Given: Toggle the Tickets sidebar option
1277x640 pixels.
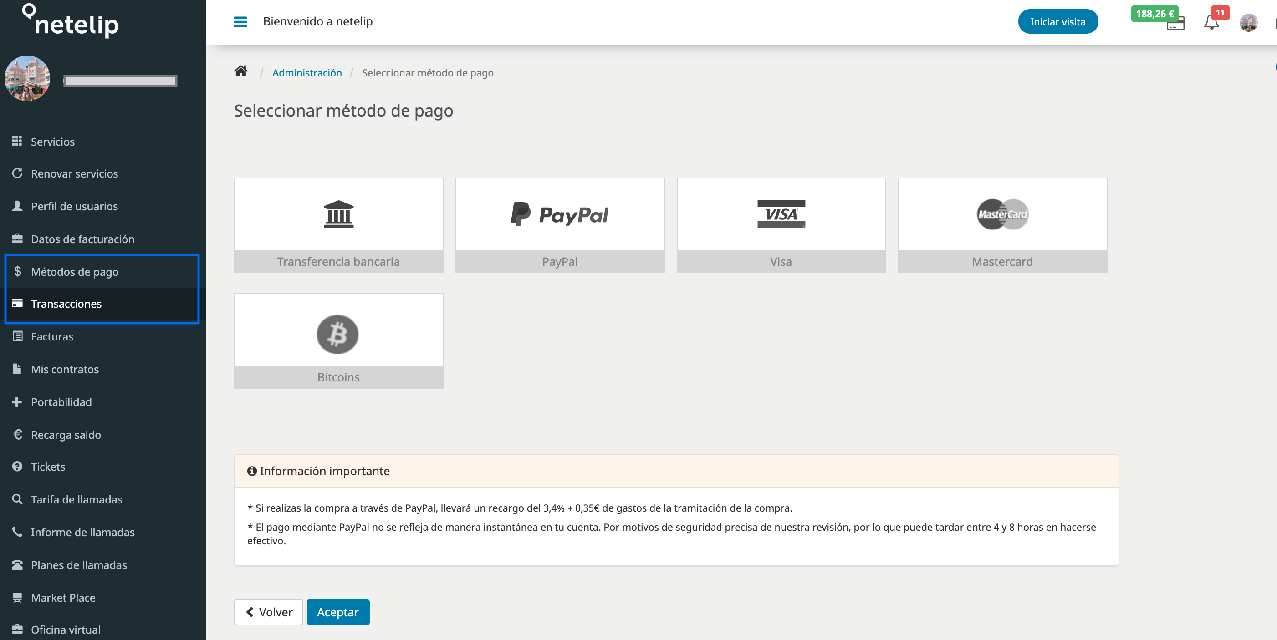Looking at the screenshot, I should (x=47, y=466).
